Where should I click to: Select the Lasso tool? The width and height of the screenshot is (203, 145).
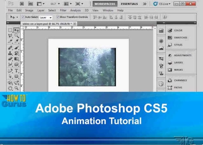pos(10,36)
